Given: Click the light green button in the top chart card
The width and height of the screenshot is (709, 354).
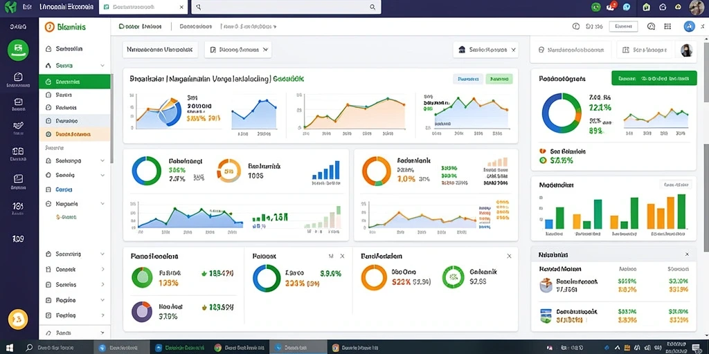Looking at the screenshot, I should [499, 79].
